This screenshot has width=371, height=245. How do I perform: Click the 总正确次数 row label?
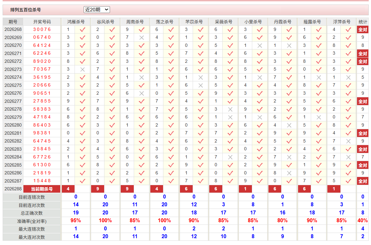pos(32,213)
